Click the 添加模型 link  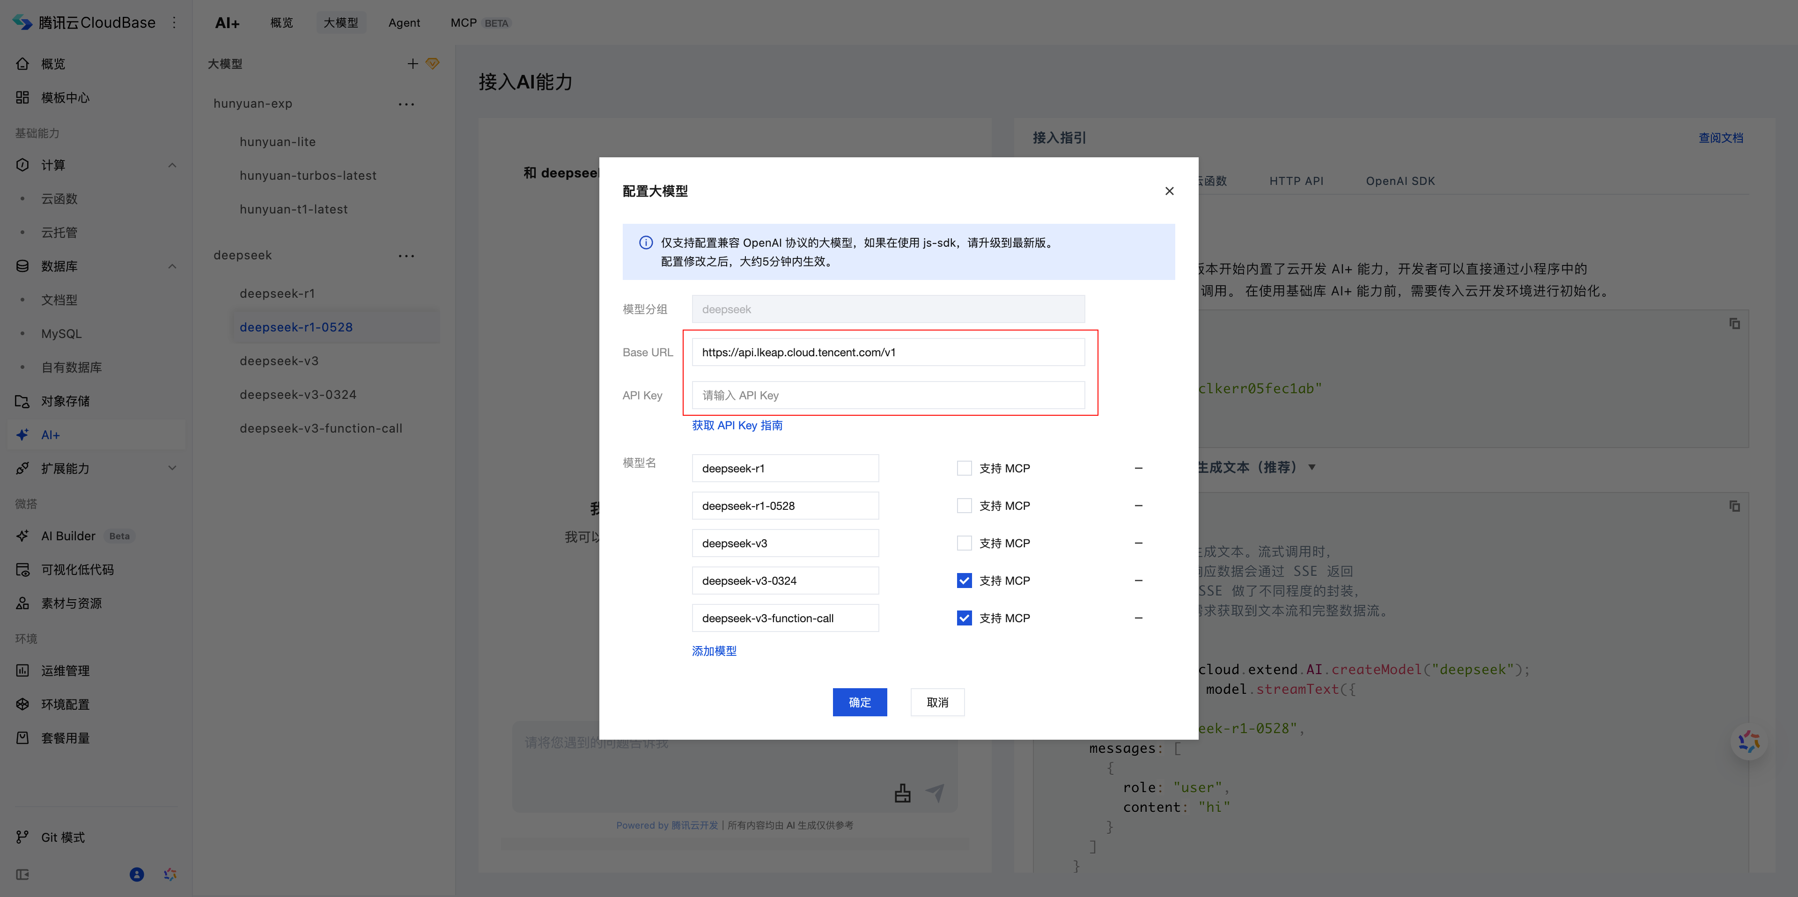click(714, 651)
